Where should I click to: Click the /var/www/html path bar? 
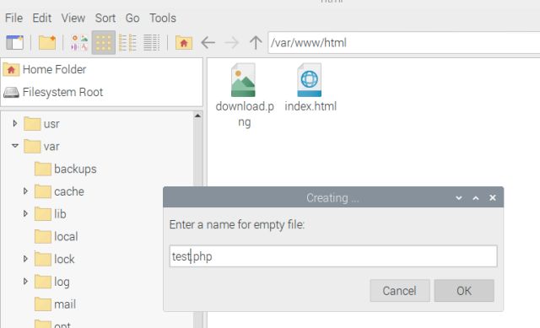click(x=403, y=43)
